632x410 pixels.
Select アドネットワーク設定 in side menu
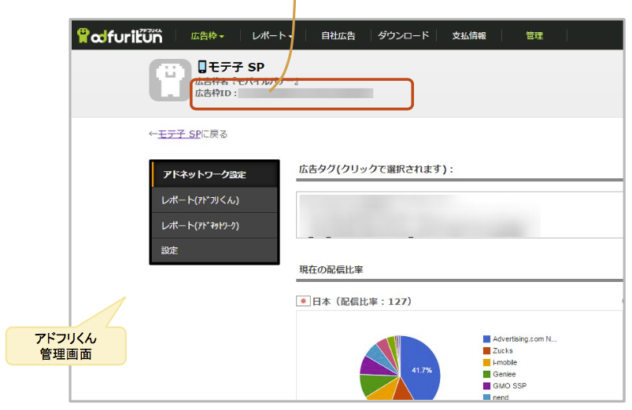[x=215, y=174]
